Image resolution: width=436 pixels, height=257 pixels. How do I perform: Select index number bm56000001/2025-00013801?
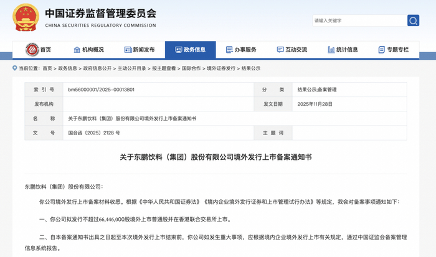pyautogui.click(x=101, y=90)
